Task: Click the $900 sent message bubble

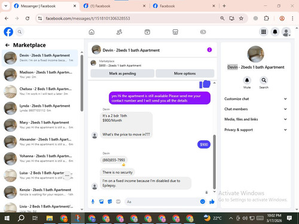Action: (204, 145)
